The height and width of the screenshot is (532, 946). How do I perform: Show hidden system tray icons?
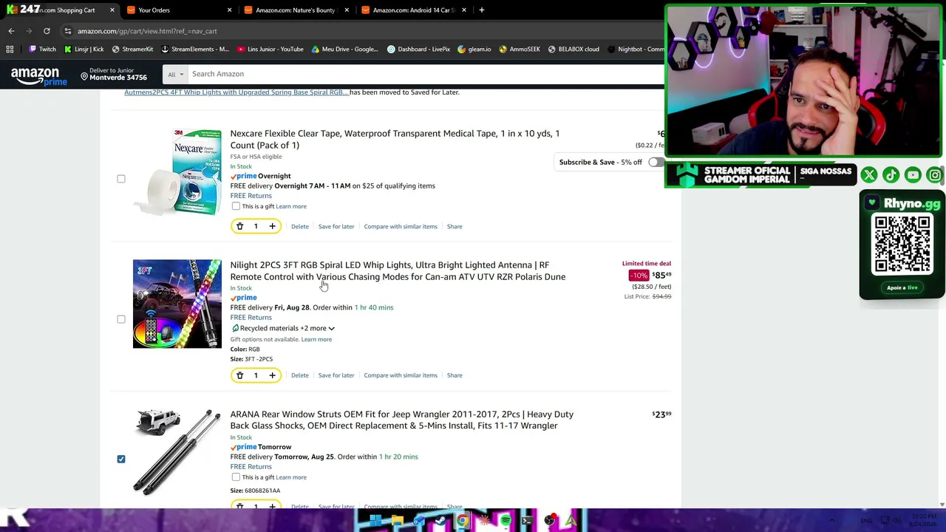831,521
